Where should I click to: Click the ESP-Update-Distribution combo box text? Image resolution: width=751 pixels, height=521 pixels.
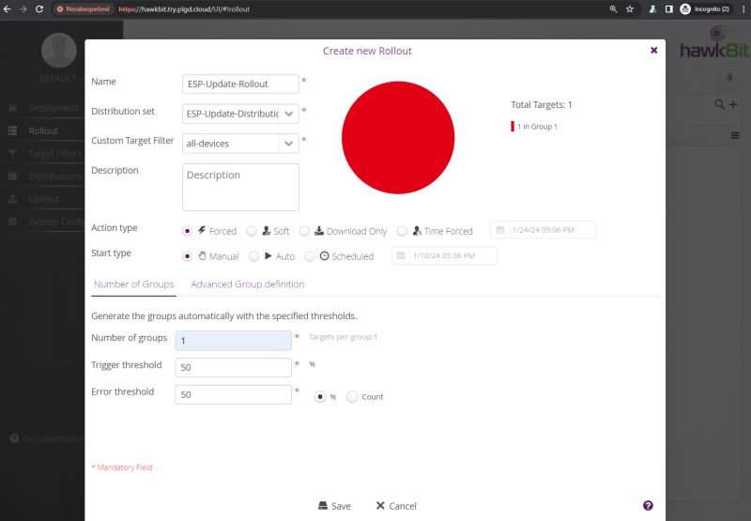click(231, 114)
